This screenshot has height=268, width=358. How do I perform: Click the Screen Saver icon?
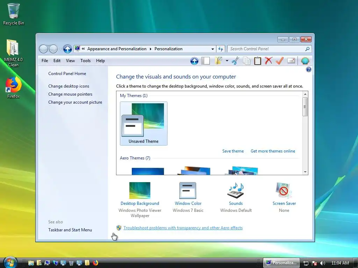point(284,191)
